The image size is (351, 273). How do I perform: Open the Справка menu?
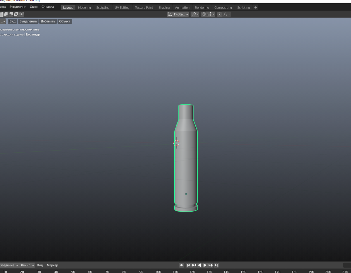click(x=48, y=7)
